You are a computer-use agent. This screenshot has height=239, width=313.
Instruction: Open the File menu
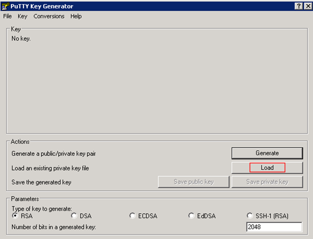[x=7, y=16]
